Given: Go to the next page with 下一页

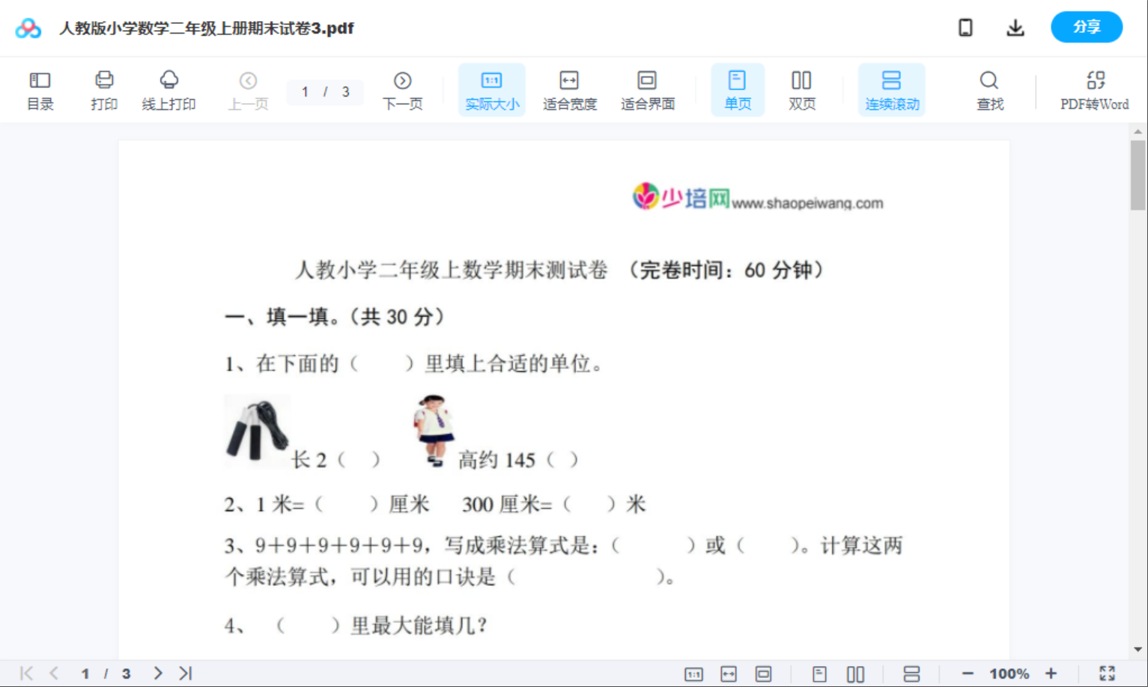Looking at the screenshot, I should (403, 89).
